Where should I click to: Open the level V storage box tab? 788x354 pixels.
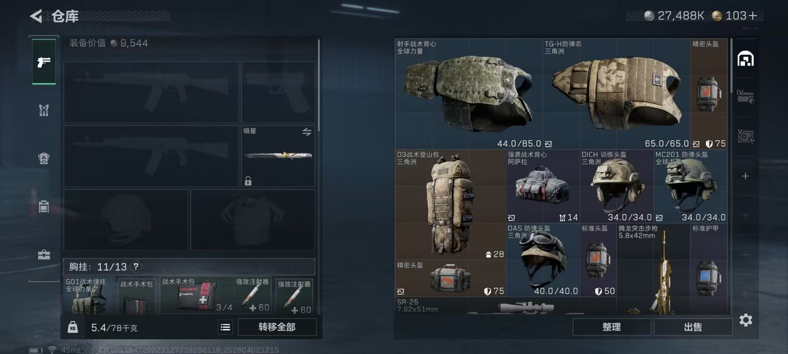745,136
